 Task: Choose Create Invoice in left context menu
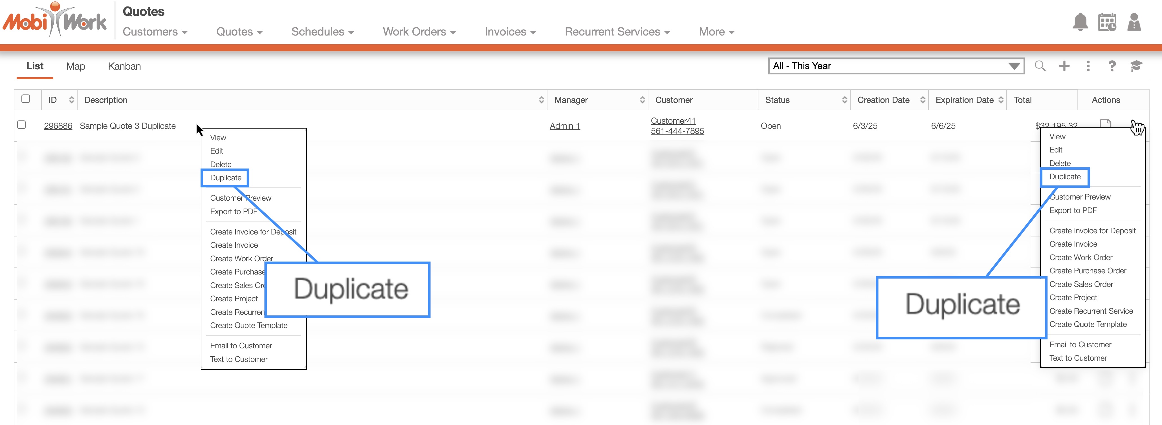point(234,245)
